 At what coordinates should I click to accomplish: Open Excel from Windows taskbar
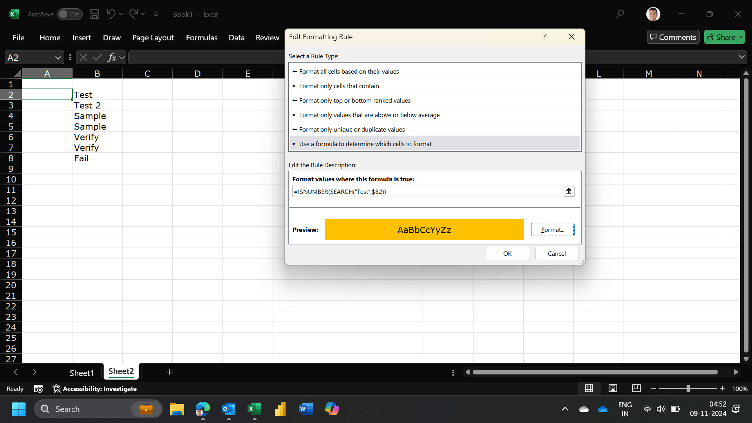(x=255, y=409)
